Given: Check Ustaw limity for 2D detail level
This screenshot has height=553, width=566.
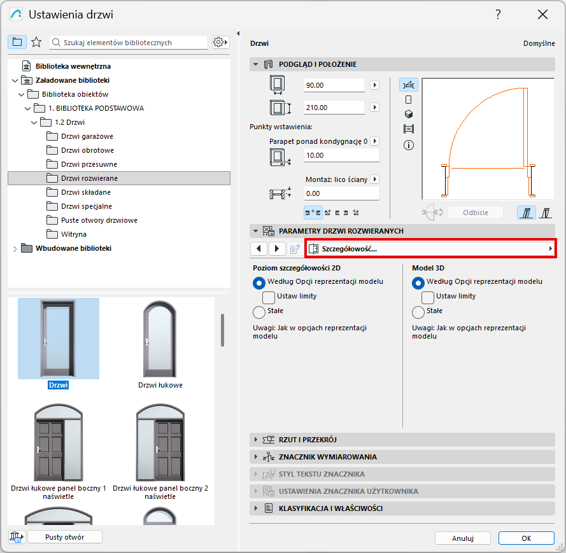Looking at the screenshot, I should 269,297.
